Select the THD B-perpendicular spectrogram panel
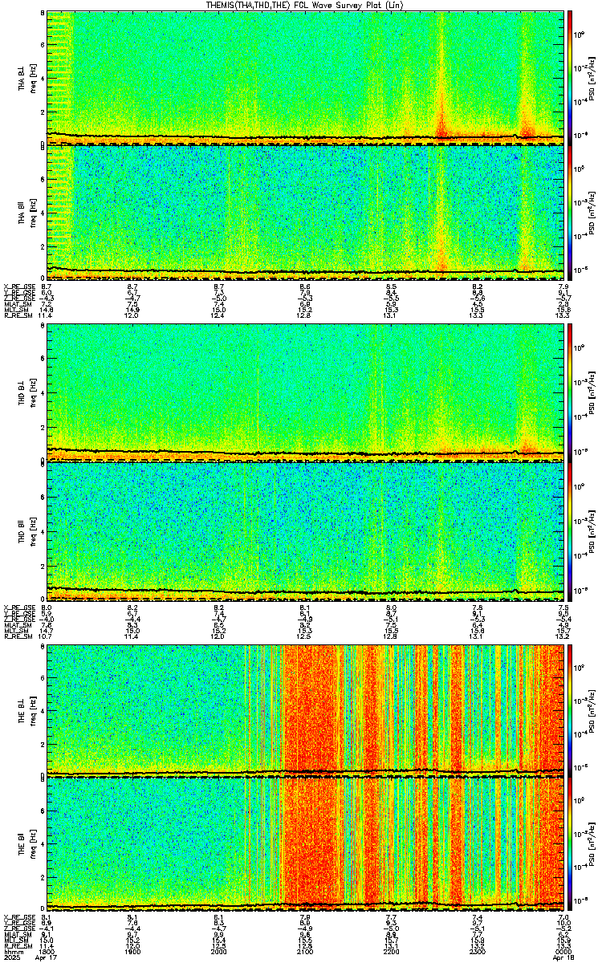Image resolution: width=602 pixels, height=963 pixels. coord(305,393)
